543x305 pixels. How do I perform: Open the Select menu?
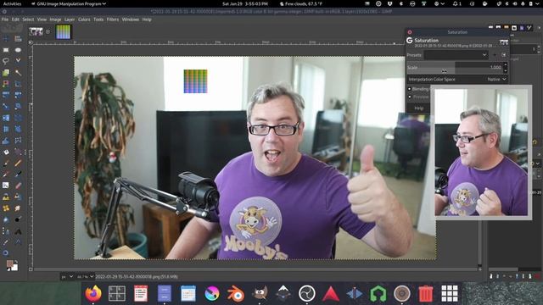tap(28, 19)
